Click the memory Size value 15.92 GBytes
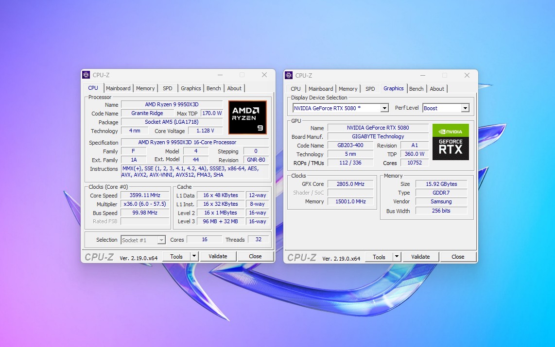 pos(441,184)
